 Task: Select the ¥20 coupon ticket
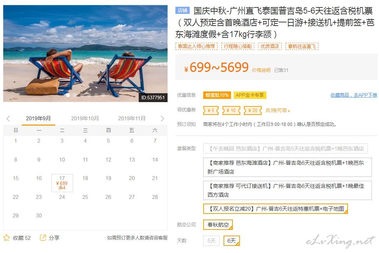point(253,110)
